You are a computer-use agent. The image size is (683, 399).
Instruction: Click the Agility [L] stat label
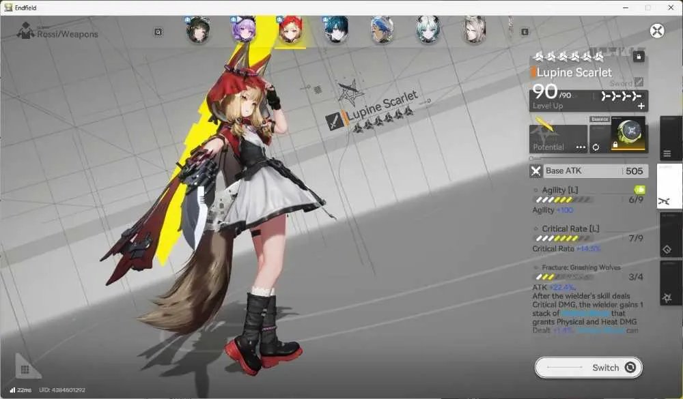click(560, 190)
